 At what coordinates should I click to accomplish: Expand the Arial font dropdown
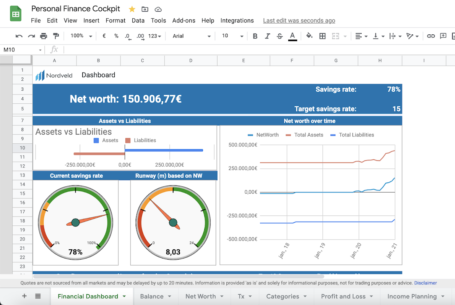point(191,36)
